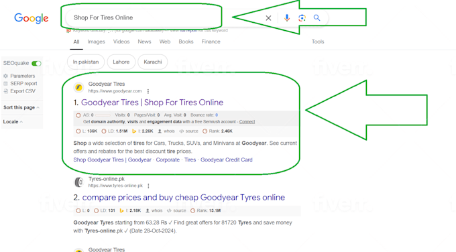Open Goodyear Tires | Shop For Tires Online result
Viewport: 456px width, 252px height.
coord(152,103)
